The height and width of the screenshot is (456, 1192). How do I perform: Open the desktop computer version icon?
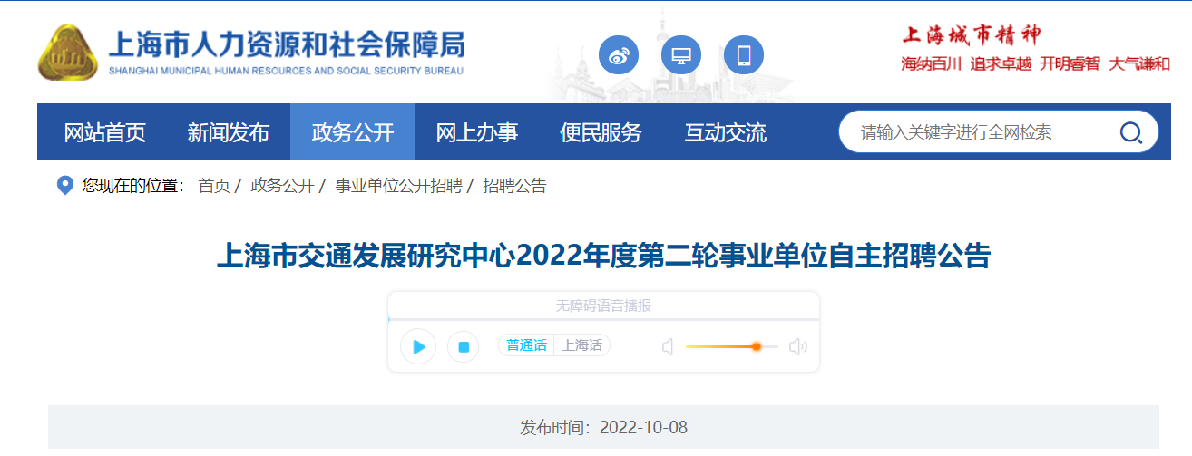click(681, 56)
